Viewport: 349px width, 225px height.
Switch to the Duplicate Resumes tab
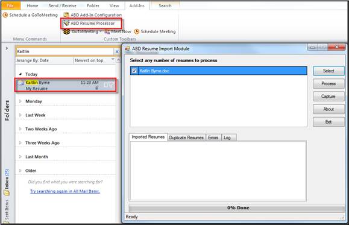tap(186, 138)
